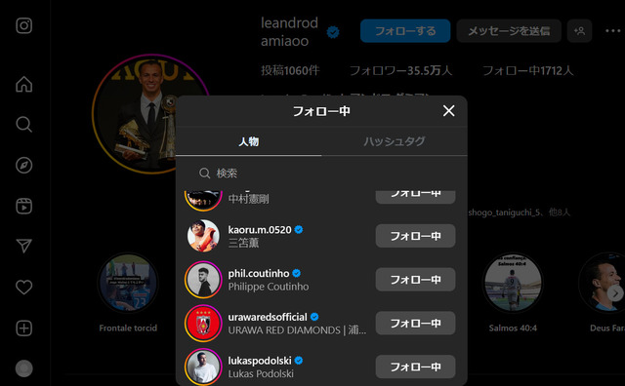Open own profile avatar in sidebar
Viewport: 625px width, 386px height.
click(23, 368)
